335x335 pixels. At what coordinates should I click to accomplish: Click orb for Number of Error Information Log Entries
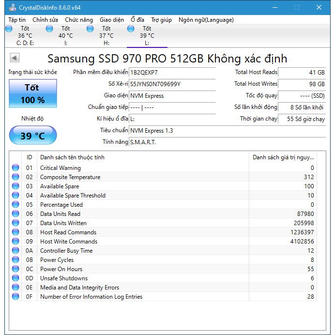(x=15, y=296)
